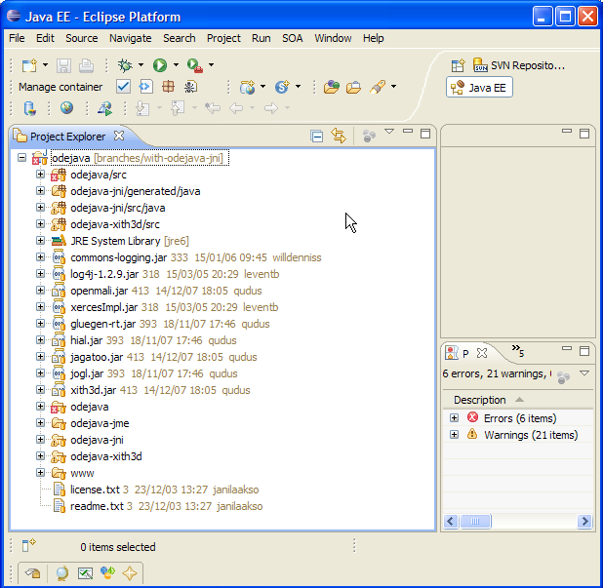
Task: Click the New wizard toolbar icon
Action: click(29, 65)
